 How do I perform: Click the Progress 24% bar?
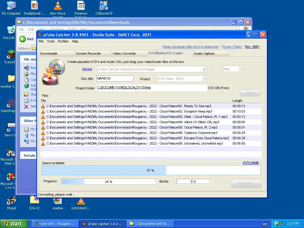click(x=109, y=182)
